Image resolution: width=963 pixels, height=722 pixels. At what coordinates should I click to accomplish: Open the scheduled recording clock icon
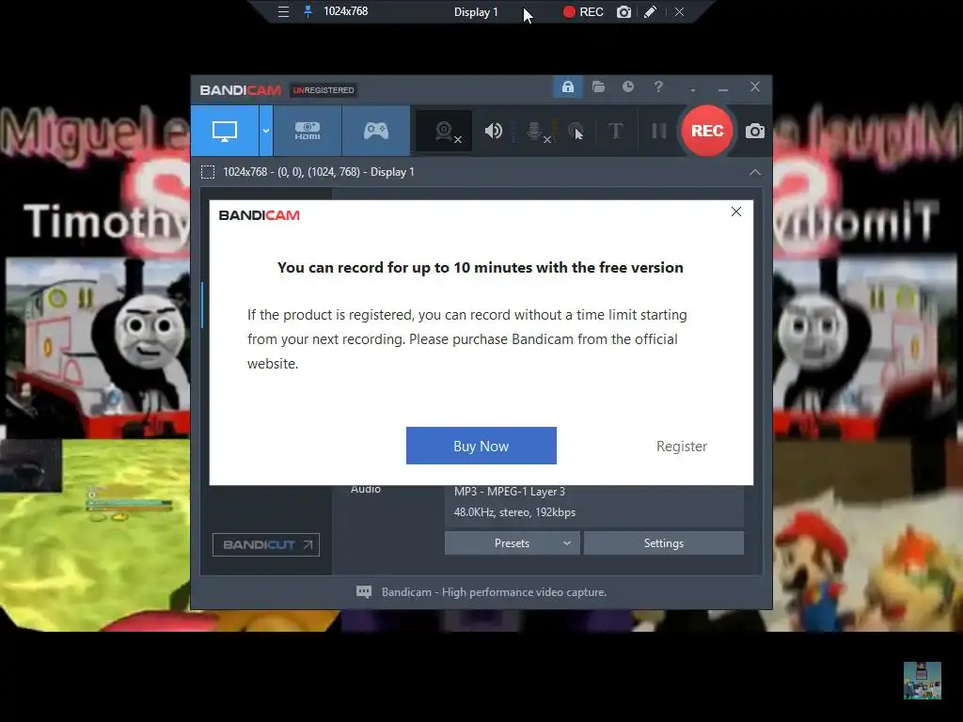click(628, 87)
